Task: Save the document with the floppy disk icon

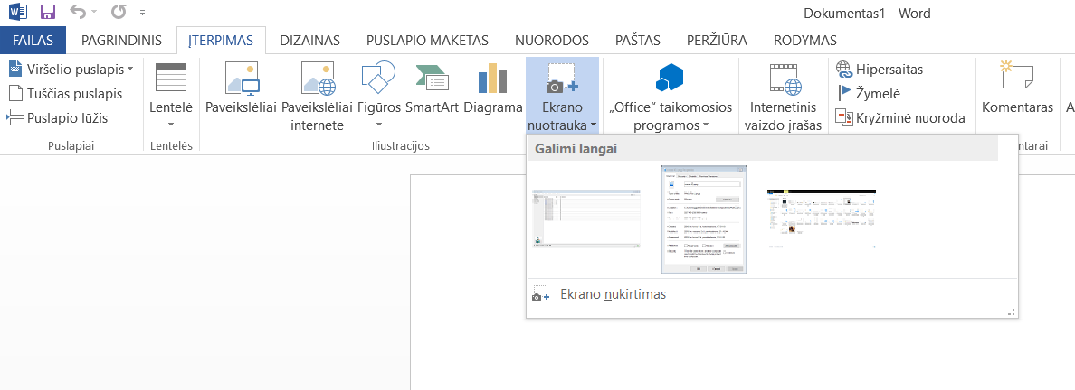Action: click(x=48, y=13)
